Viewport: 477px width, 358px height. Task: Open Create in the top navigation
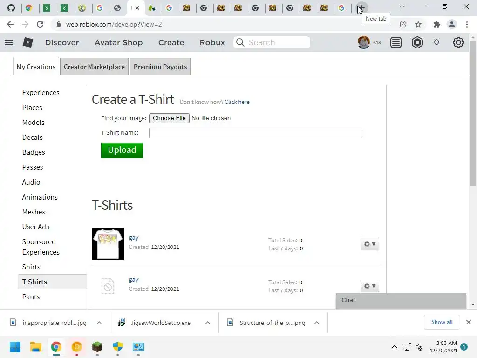[x=171, y=42]
